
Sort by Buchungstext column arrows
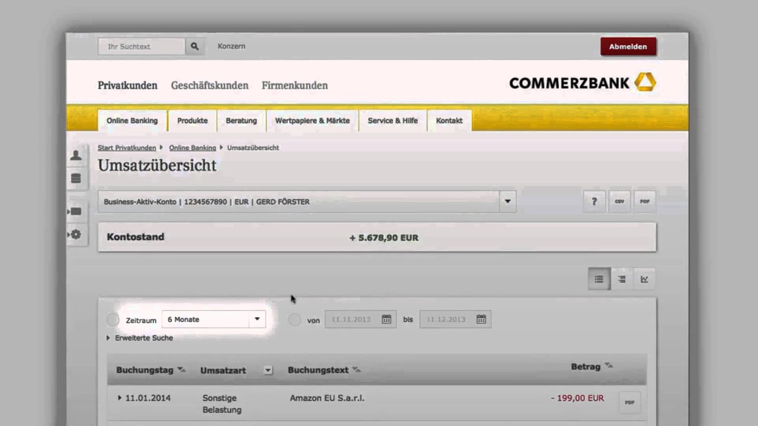point(356,369)
